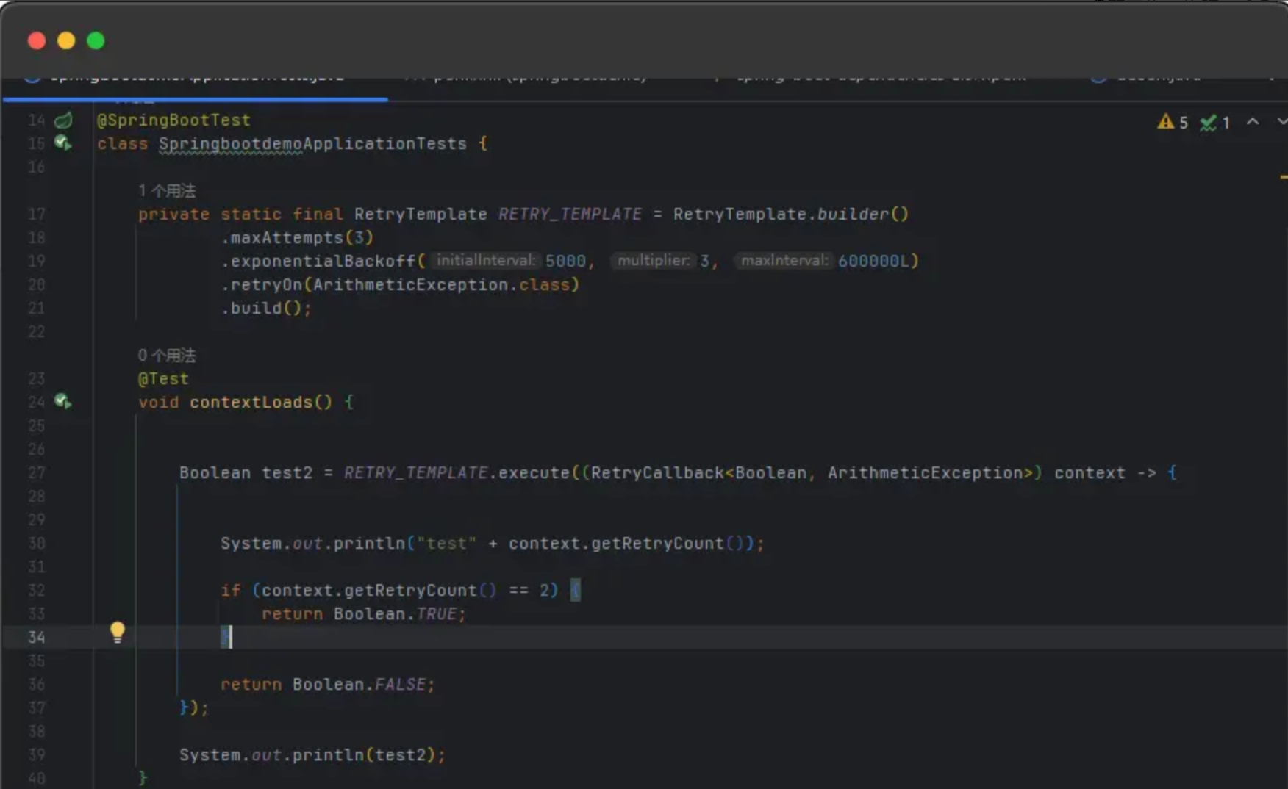Click the 'if' keyword on line 32
Screen dimensions: 1288x789
pos(230,591)
